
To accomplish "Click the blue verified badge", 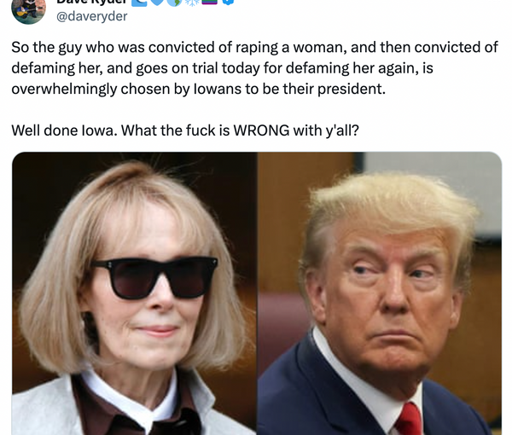I will pos(228,2).
